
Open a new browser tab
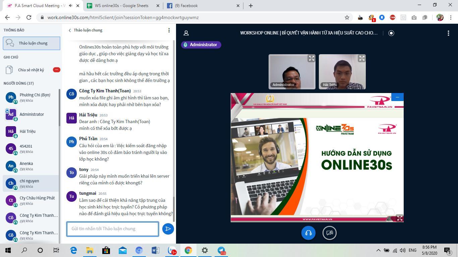click(250, 6)
